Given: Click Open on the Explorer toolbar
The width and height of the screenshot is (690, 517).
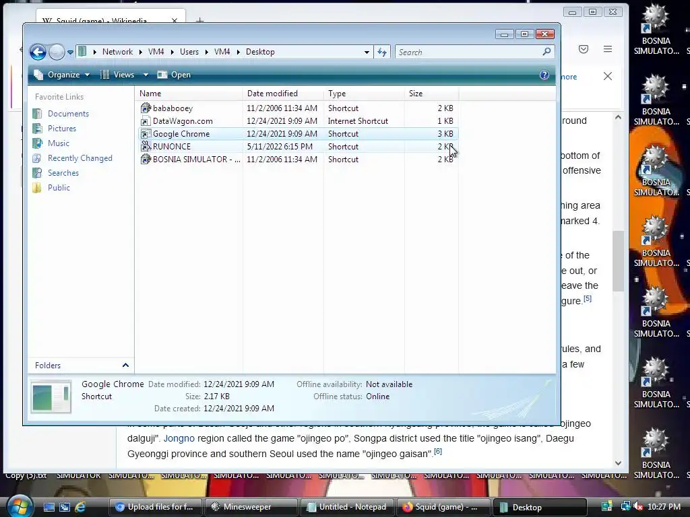Looking at the screenshot, I should pos(175,75).
